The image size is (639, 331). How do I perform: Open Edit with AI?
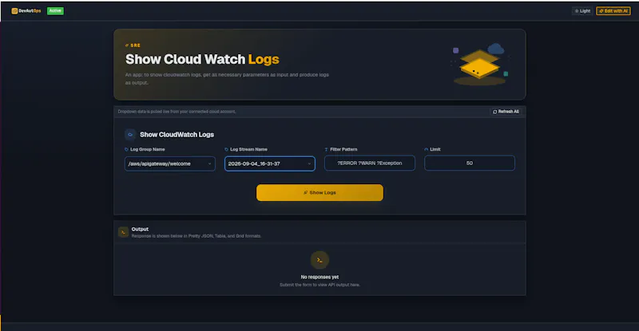point(613,11)
